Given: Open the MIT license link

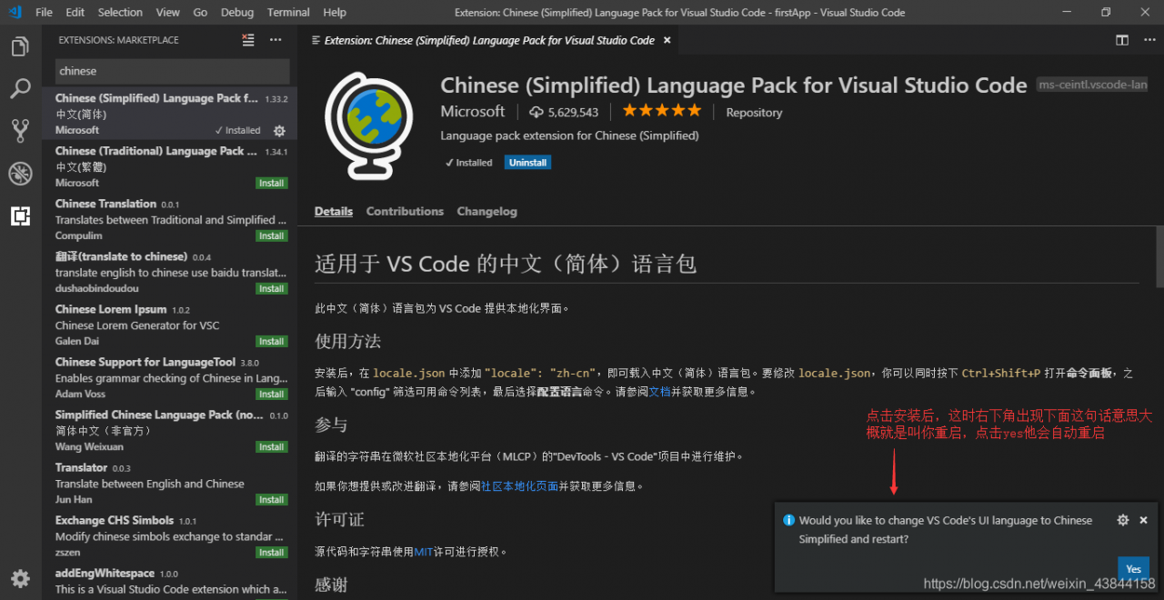Looking at the screenshot, I should point(424,552).
